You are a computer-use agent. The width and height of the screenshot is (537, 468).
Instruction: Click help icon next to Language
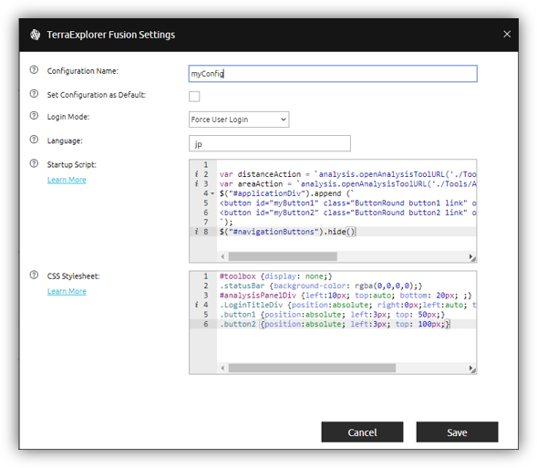(x=34, y=140)
